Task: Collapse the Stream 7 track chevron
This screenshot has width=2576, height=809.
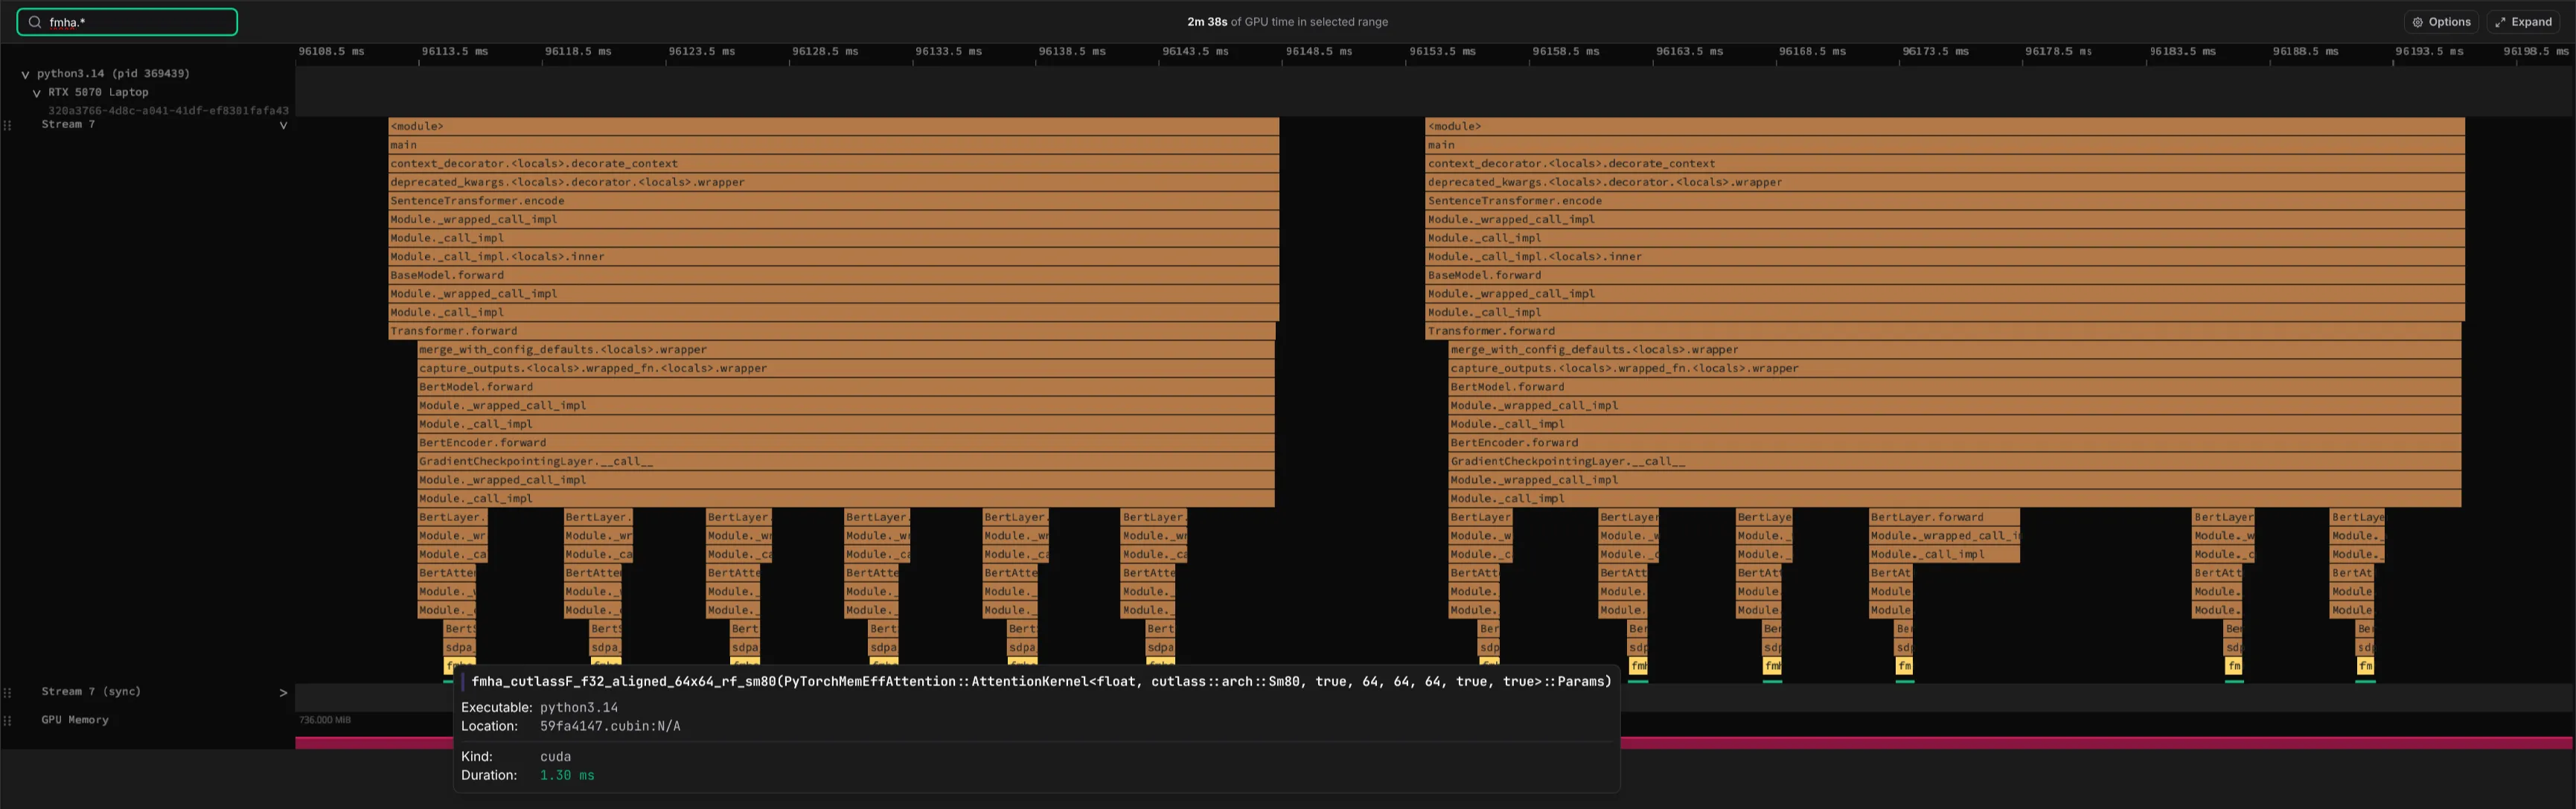Action: 283,125
